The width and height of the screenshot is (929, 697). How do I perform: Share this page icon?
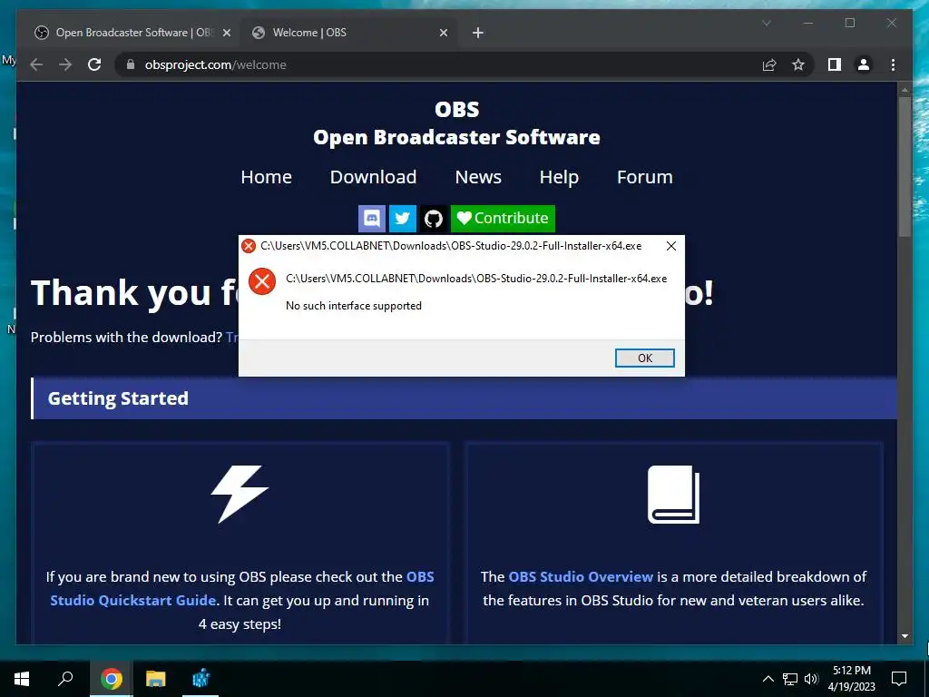pyautogui.click(x=769, y=64)
